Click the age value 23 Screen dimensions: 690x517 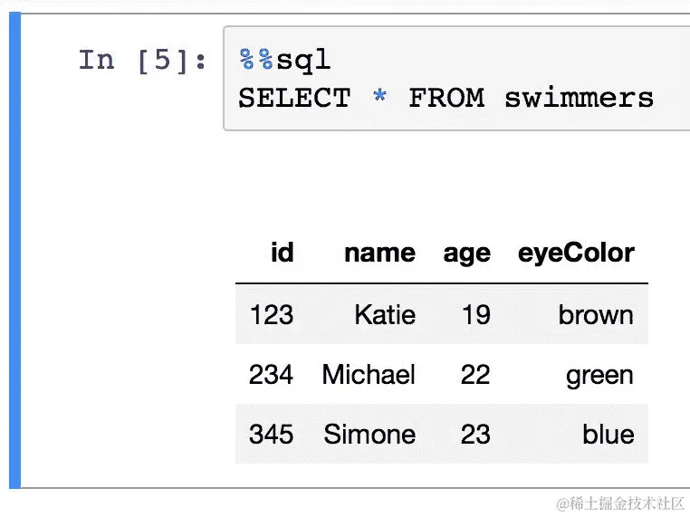[x=474, y=434]
